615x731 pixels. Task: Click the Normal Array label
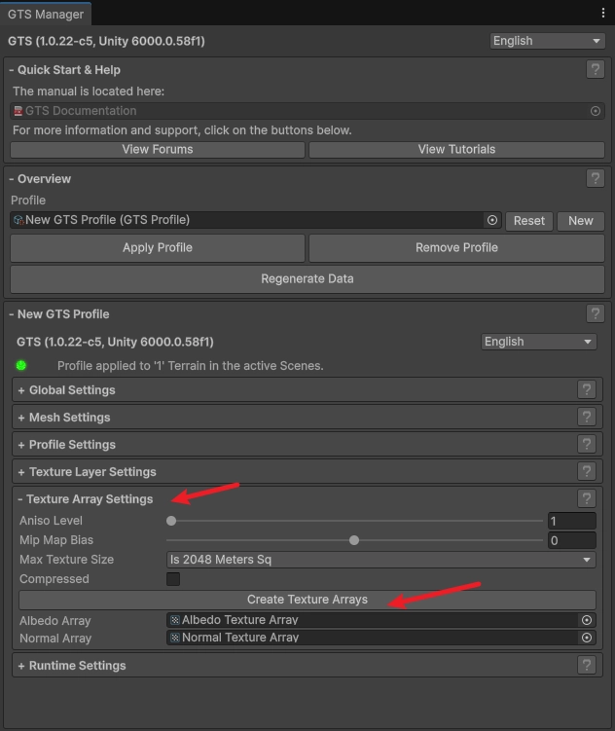pos(55,639)
